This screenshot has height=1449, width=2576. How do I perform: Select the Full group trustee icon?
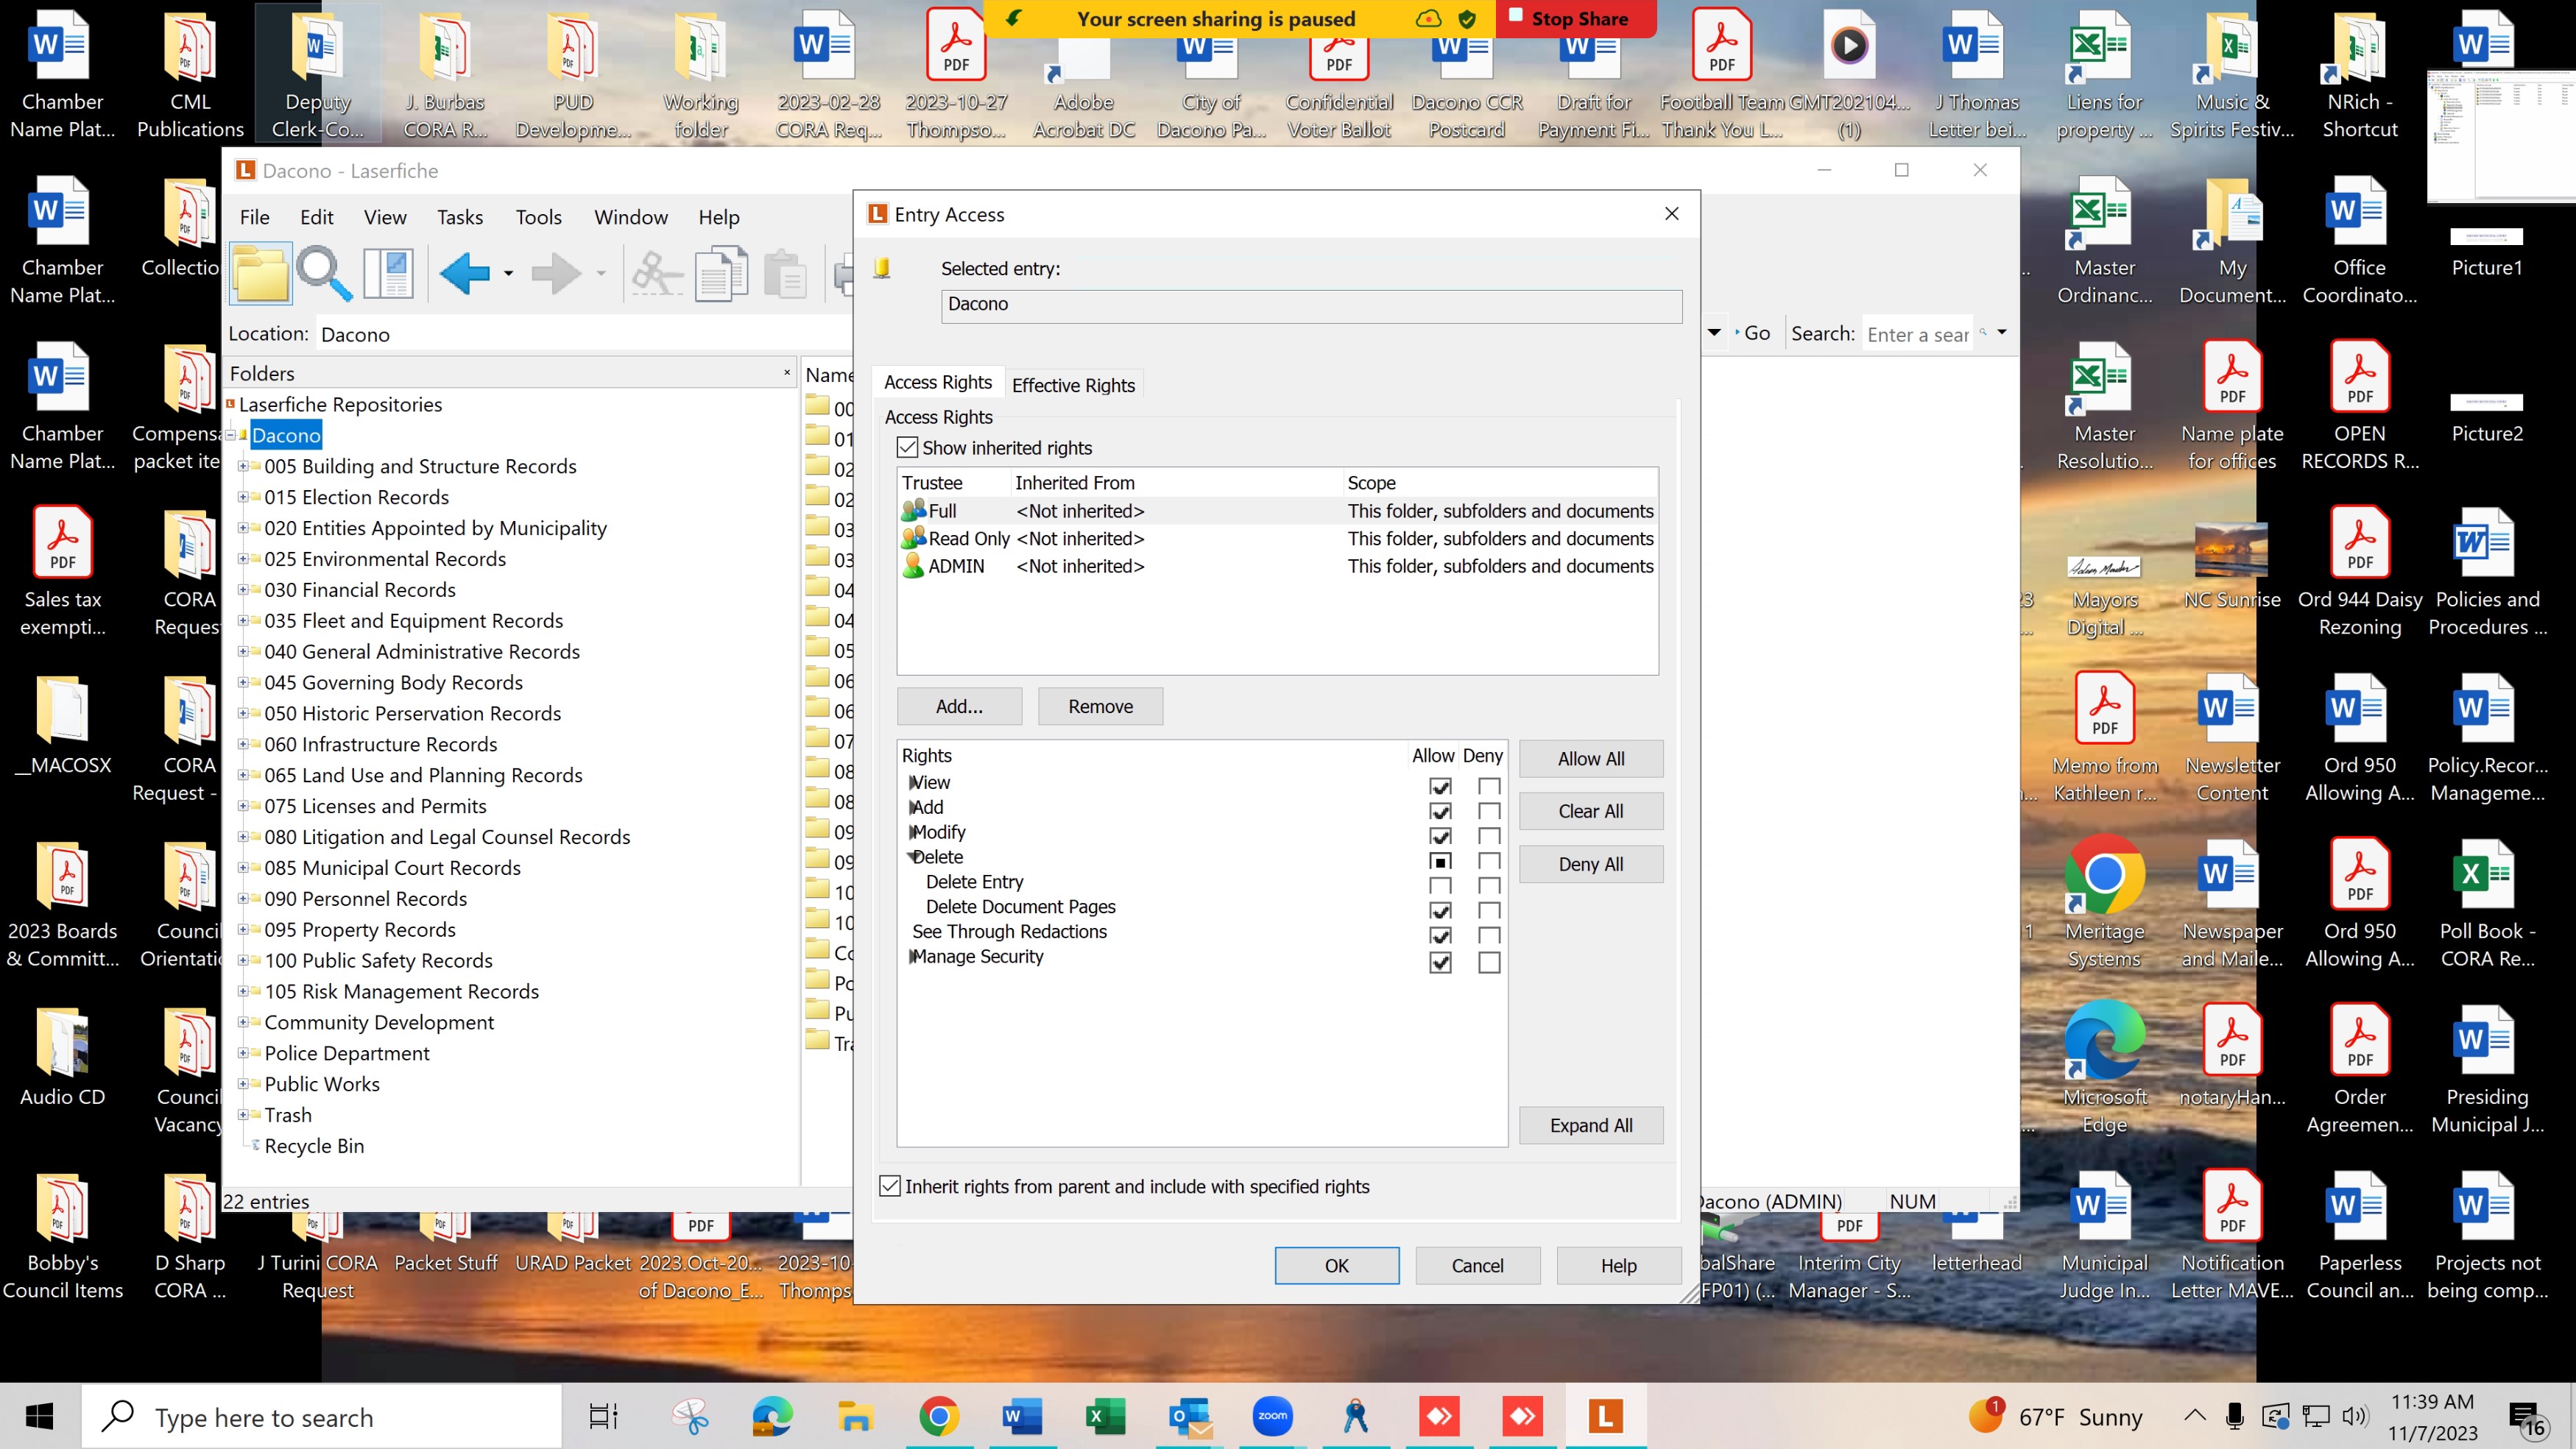coord(913,511)
